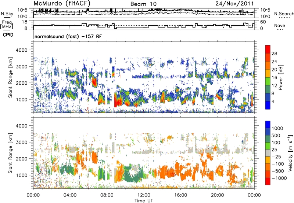The height and width of the screenshot is (203, 294).
Task: Click the blue top segment of the velocity color bar
Action: coord(268,125)
